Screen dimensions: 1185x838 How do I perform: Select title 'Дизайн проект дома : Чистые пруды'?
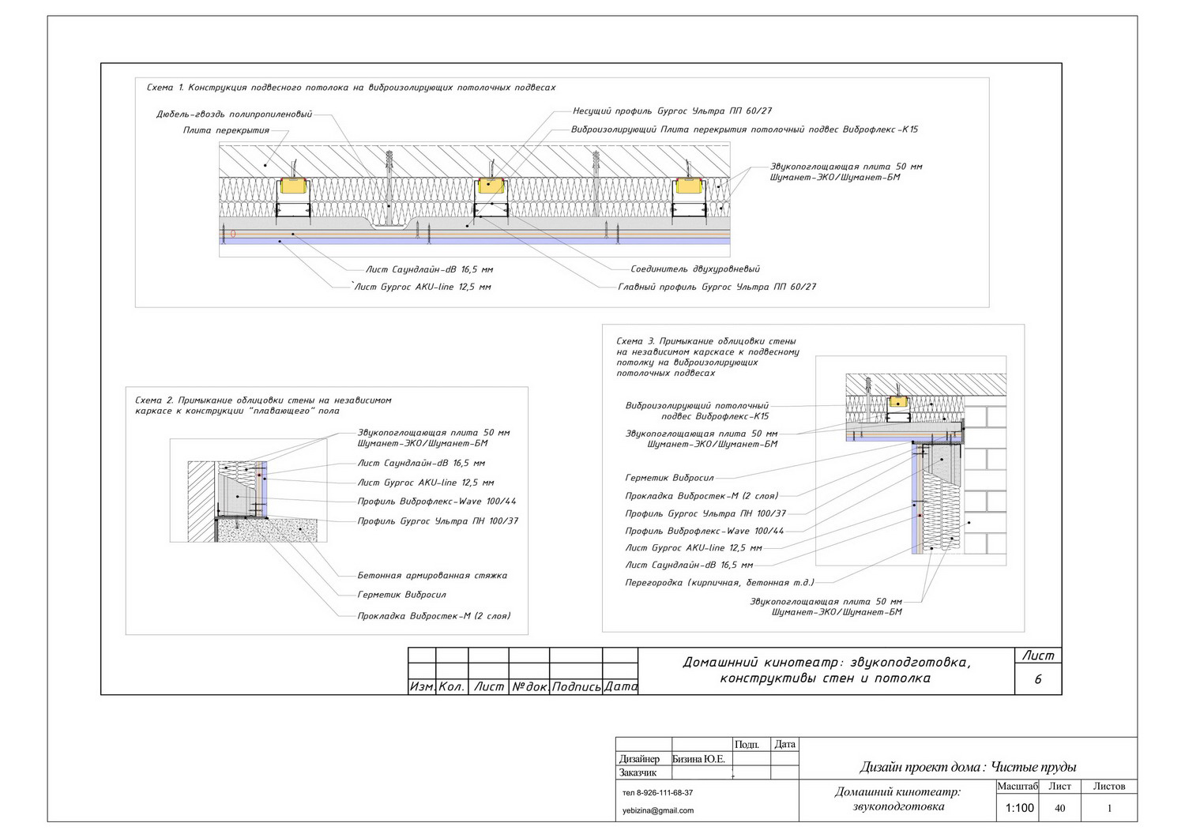click(x=968, y=767)
